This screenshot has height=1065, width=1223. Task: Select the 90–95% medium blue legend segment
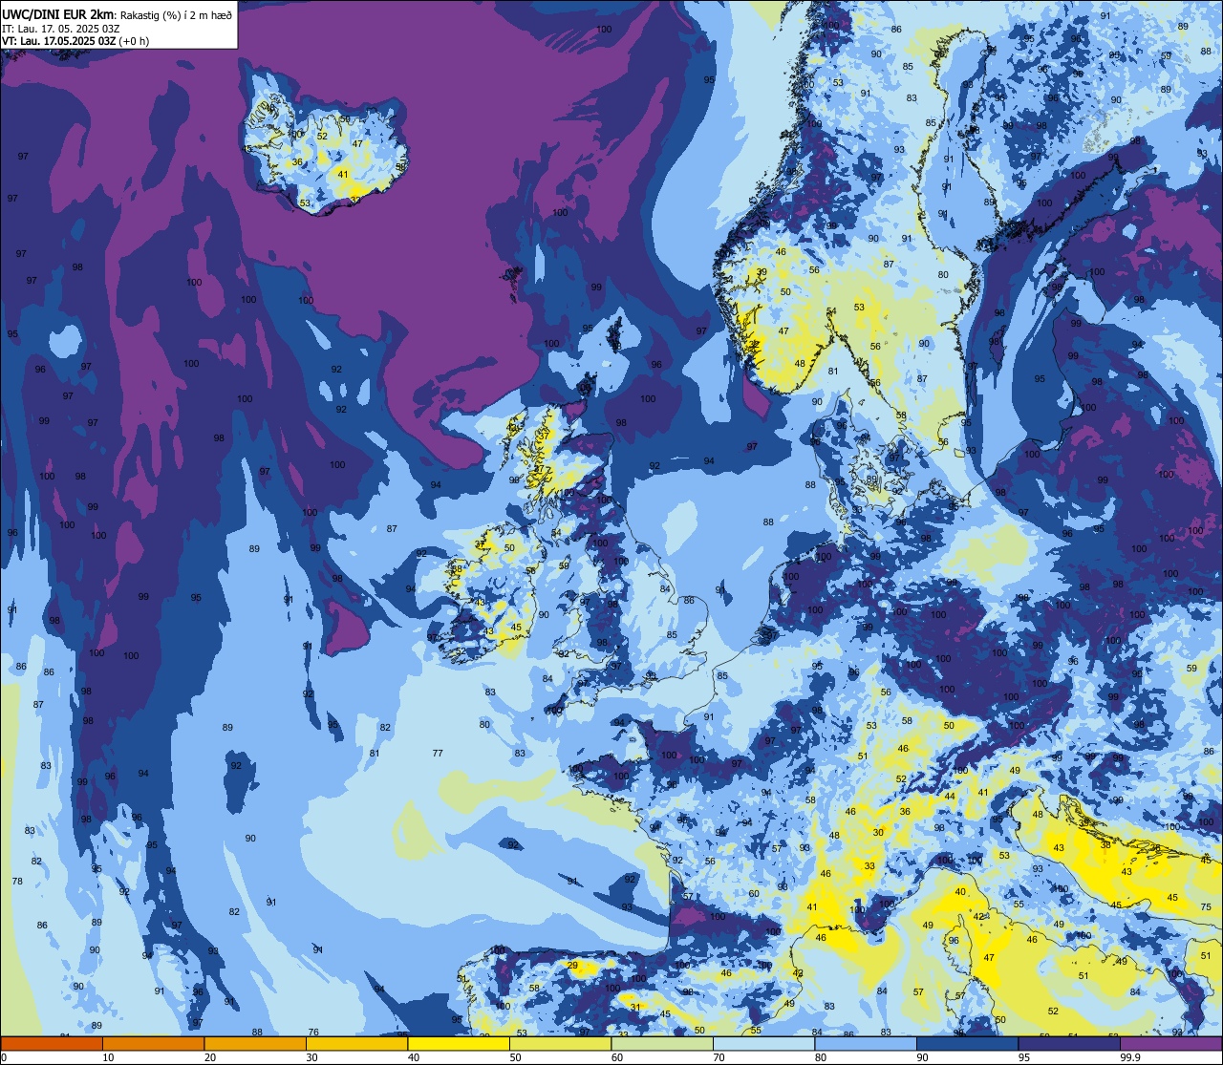pyautogui.click(x=967, y=1043)
